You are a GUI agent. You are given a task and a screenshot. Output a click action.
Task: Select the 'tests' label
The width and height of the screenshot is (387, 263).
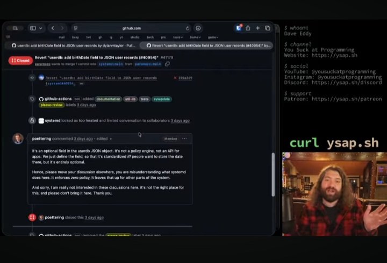145,99
